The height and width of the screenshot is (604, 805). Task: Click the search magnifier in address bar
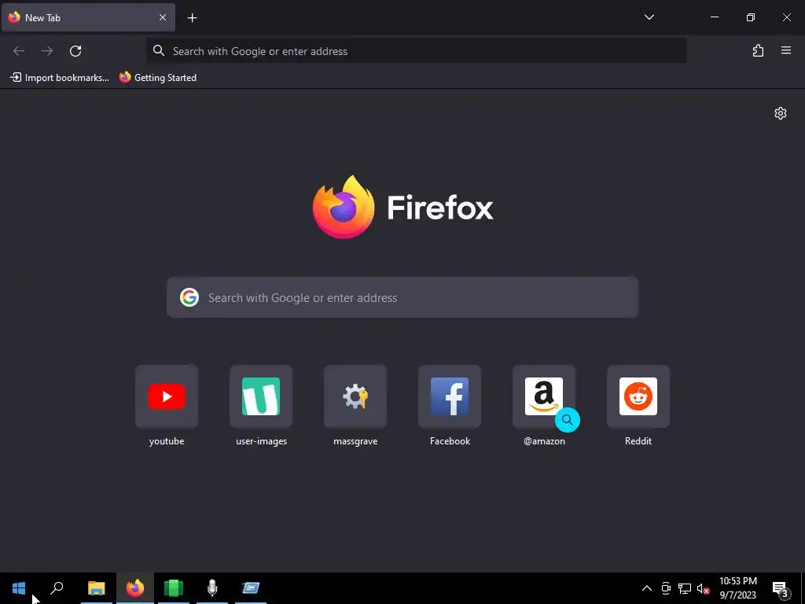click(x=159, y=50)
